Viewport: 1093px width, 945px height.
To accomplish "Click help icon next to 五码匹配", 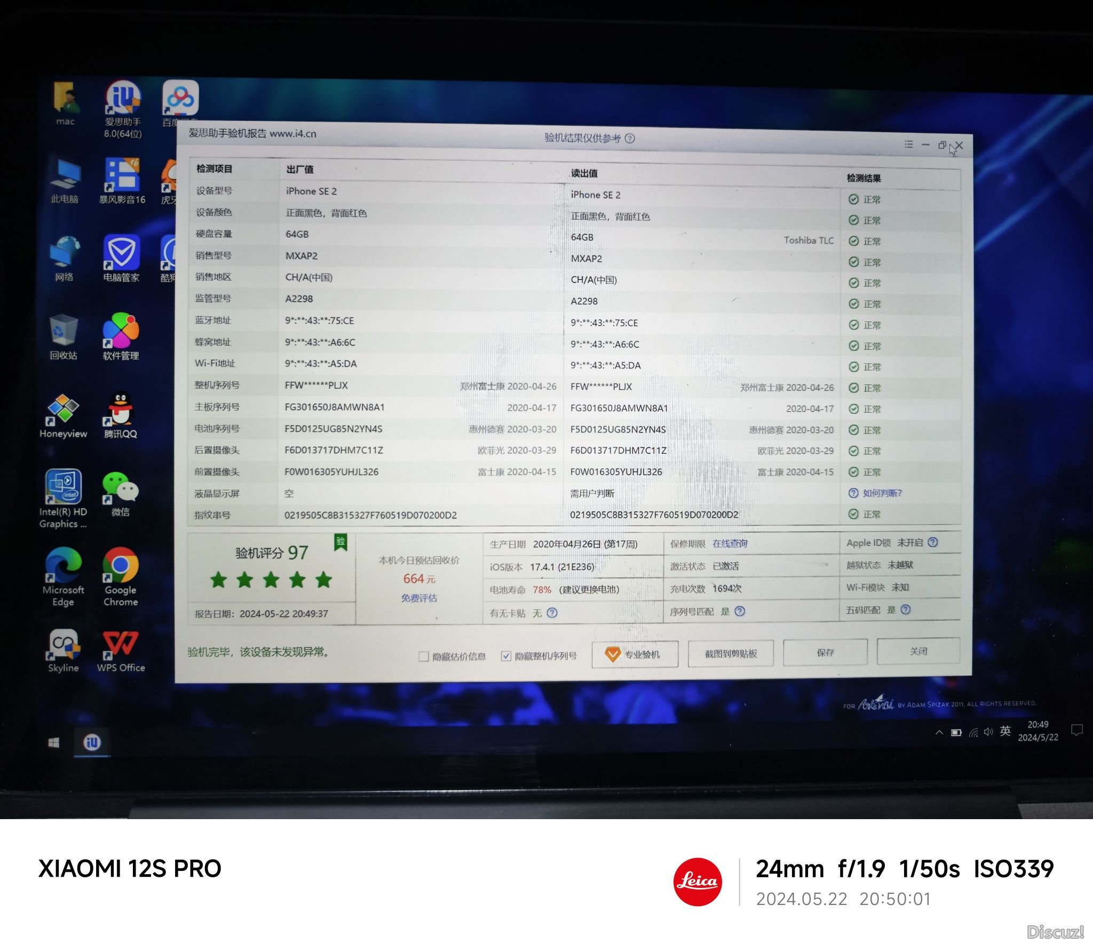I will tap(906, 610).
